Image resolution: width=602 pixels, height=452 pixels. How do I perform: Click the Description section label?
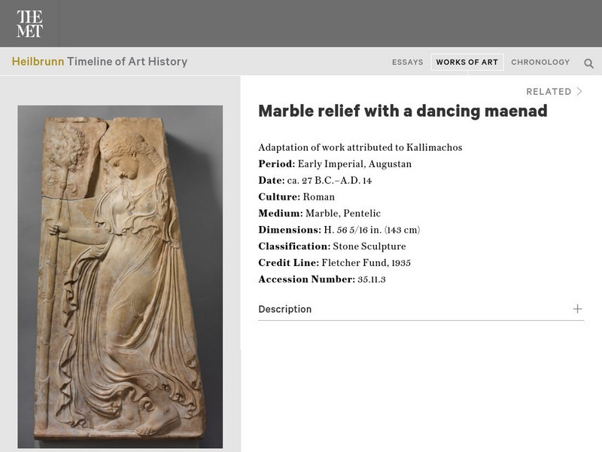point(285,309)
